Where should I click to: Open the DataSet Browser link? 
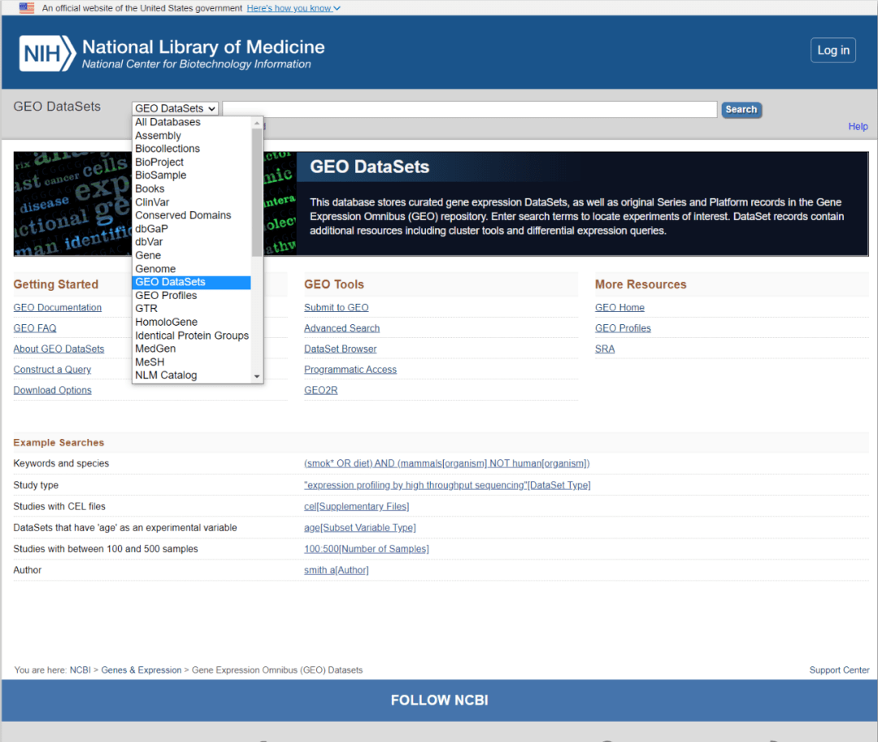[340, 349]
